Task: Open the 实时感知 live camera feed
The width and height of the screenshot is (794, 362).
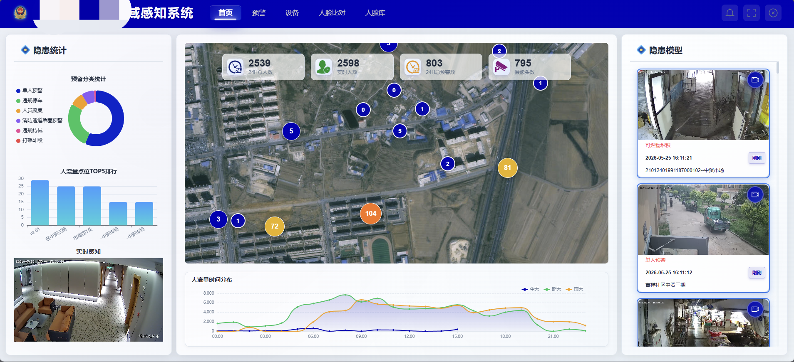Action: tap(89, 300)
